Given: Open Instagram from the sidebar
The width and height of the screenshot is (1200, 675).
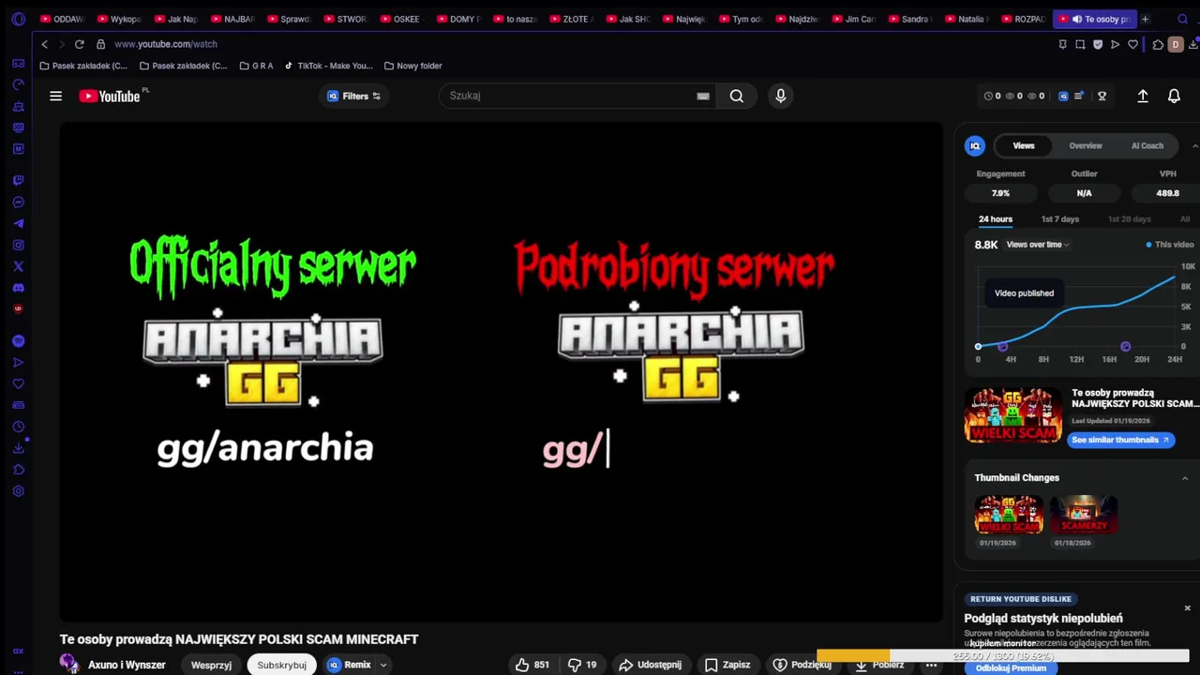Looking at the screenshot, I should (x=18, y=245).
